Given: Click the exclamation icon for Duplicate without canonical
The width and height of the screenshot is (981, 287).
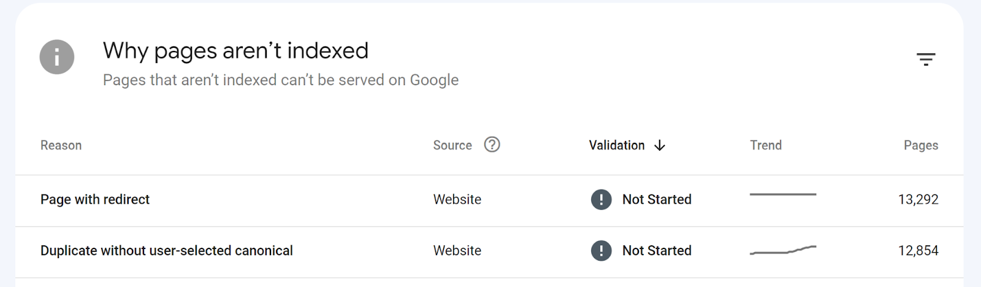Looking at the screenshot, I should pos(601,251).
